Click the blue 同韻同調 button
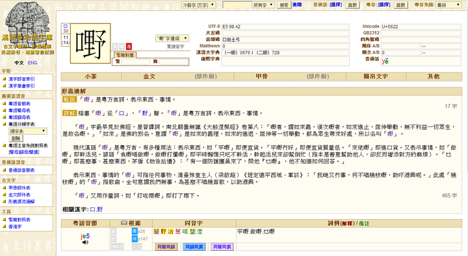The image size is (468, 256). point(194,247)
